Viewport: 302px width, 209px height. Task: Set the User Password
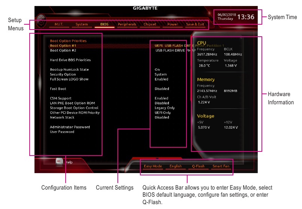tap(62, 132)
